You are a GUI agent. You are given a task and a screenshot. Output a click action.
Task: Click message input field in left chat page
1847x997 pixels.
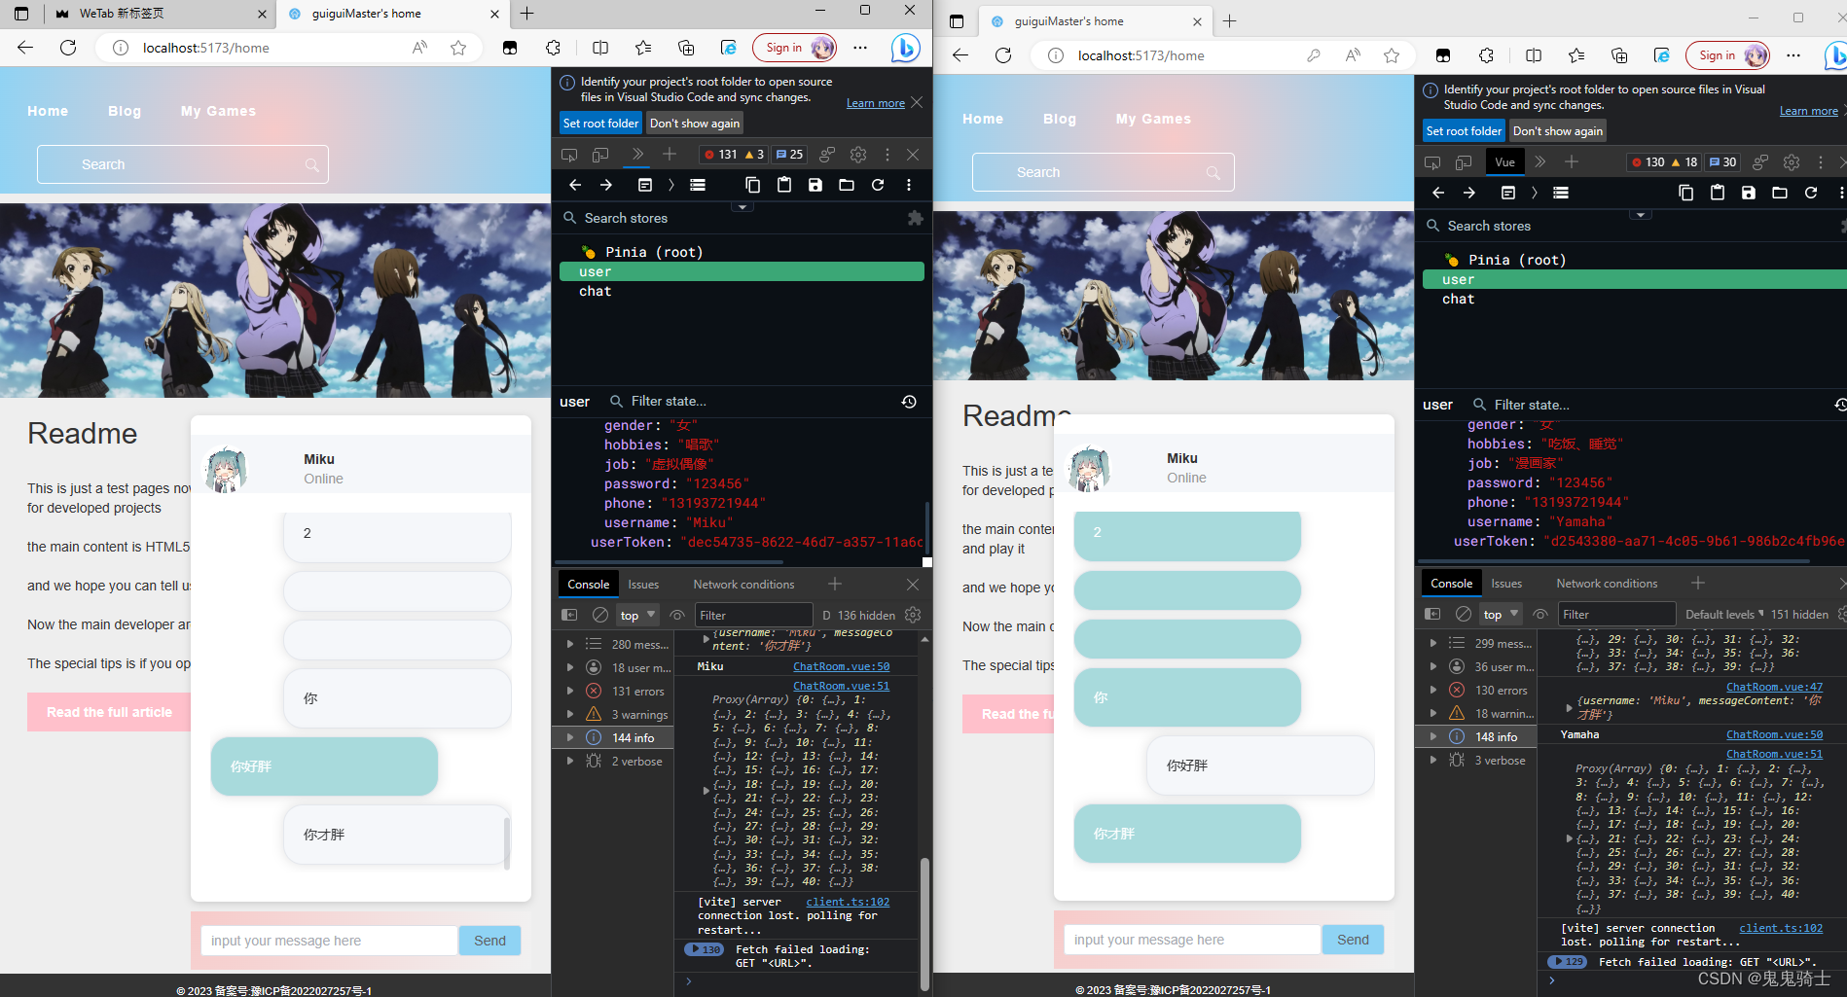tap(329, 941)
